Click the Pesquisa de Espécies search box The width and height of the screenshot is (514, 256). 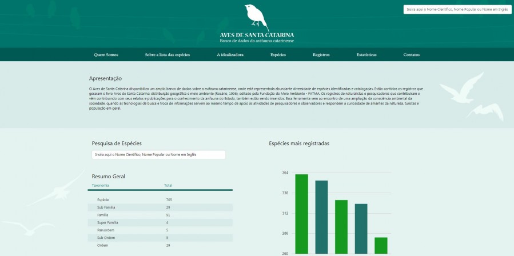click(158, 154)
